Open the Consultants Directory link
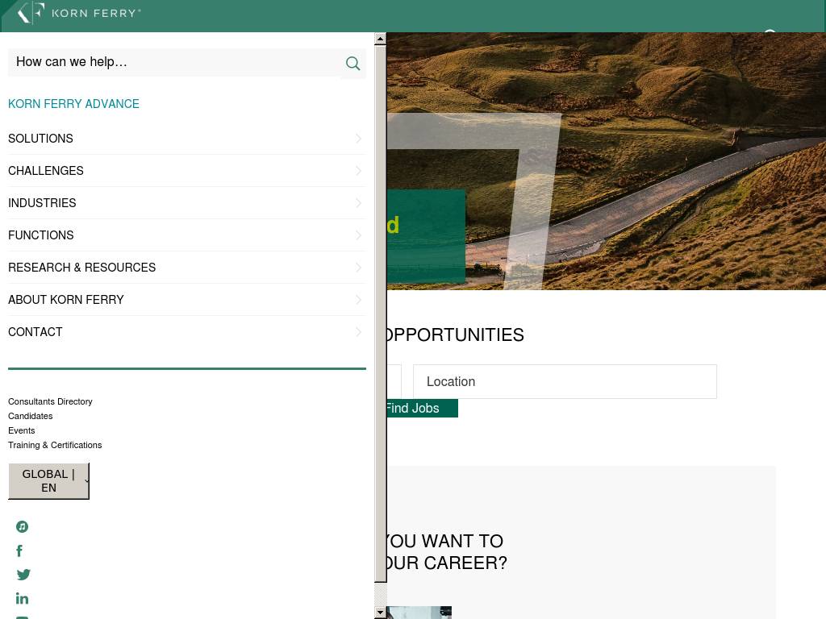This screenshot has height=619, width=826. (50, 401)
